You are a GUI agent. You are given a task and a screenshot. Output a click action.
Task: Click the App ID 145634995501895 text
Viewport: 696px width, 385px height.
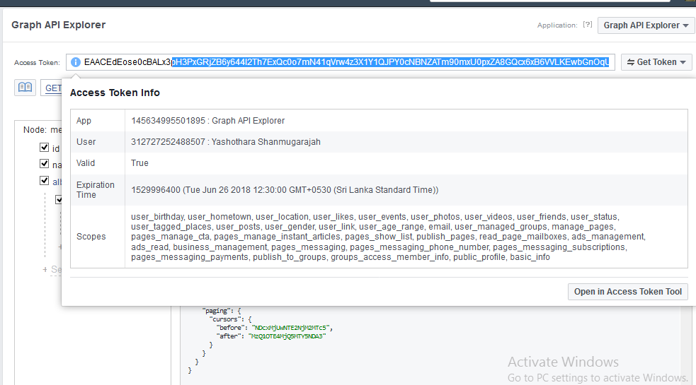pos(169,121)
